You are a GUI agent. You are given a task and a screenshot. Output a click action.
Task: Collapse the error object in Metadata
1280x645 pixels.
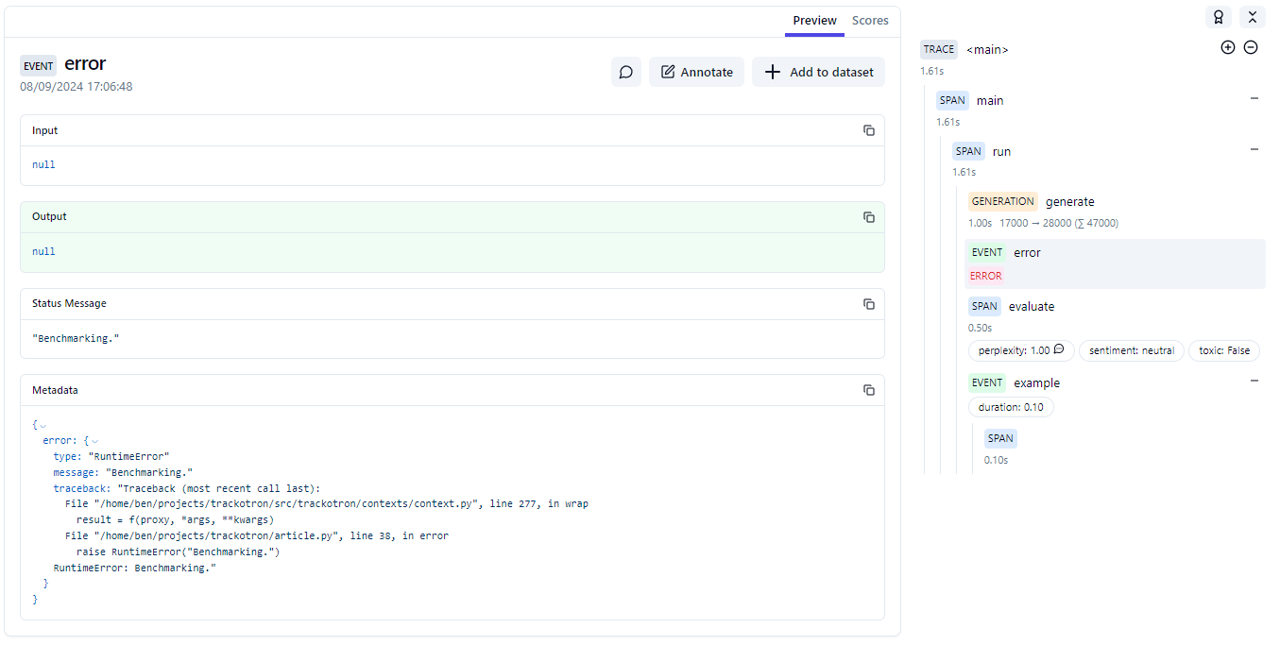pos(94,441)
